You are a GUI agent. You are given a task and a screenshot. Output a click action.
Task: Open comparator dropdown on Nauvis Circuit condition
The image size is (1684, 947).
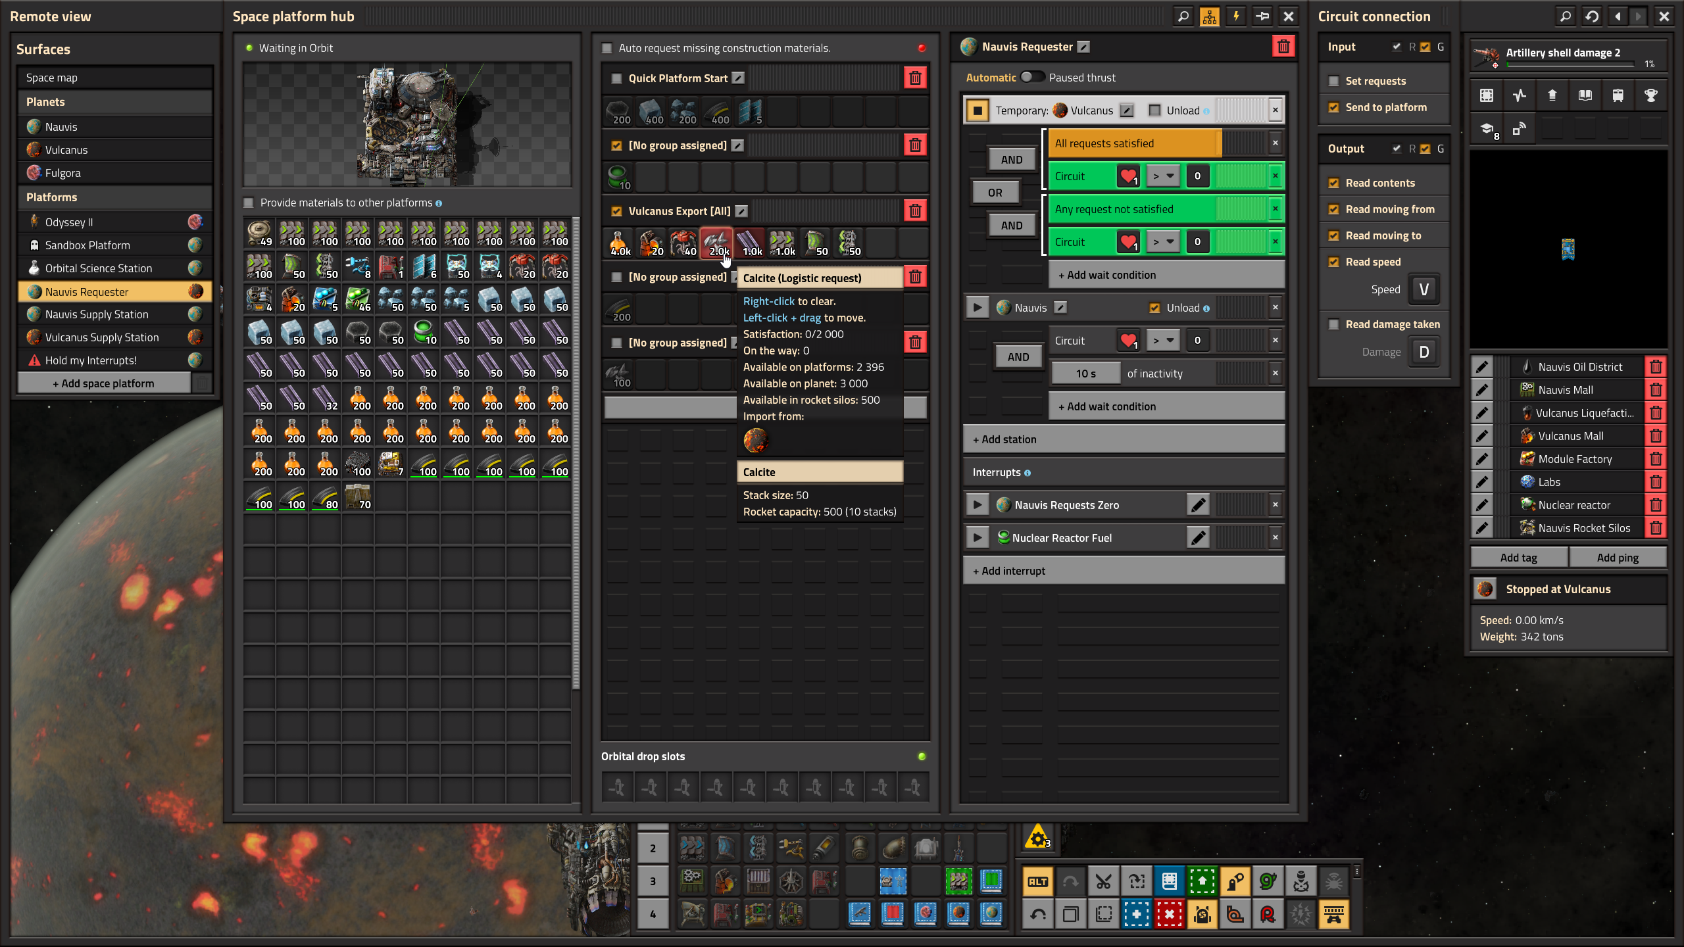point(1163,341)
